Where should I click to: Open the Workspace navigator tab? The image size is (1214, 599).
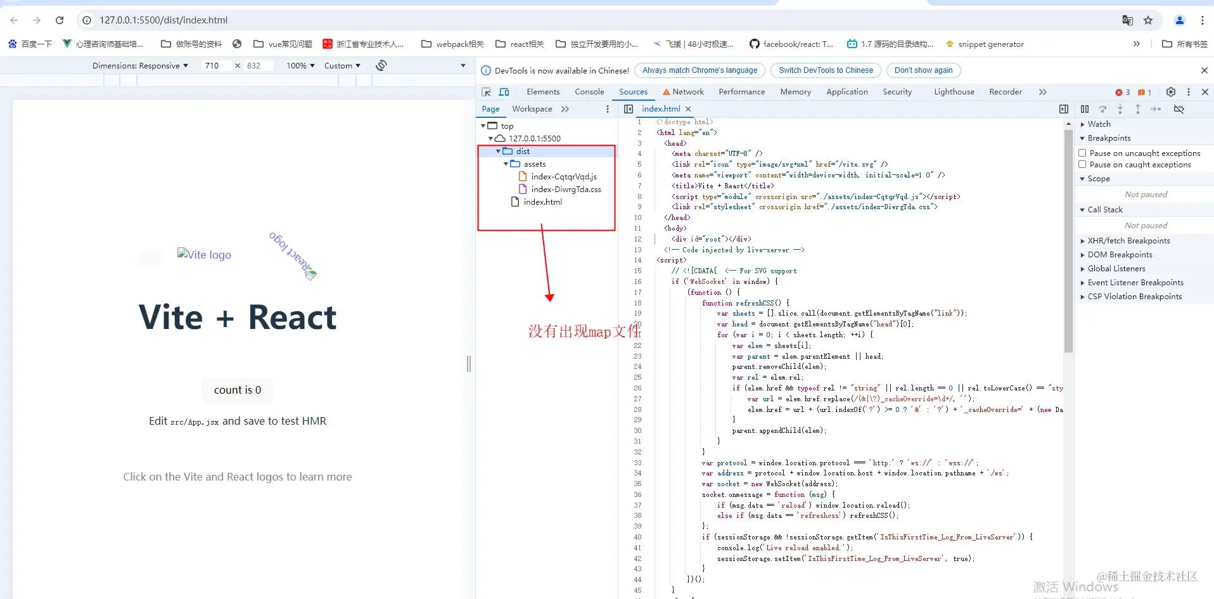tap(532, 109)
